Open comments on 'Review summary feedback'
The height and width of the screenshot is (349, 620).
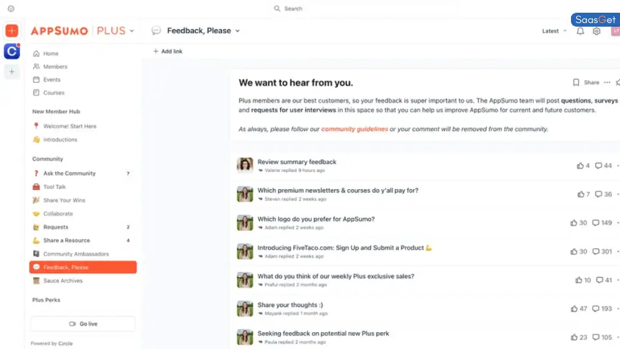604,165
